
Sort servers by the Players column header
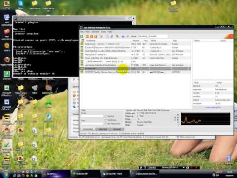[136, 41]
